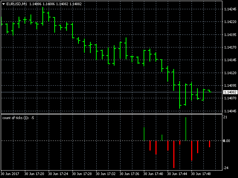Click the 1.14045 level on the price scale
The image size is (238, 178).
point(230,111)
